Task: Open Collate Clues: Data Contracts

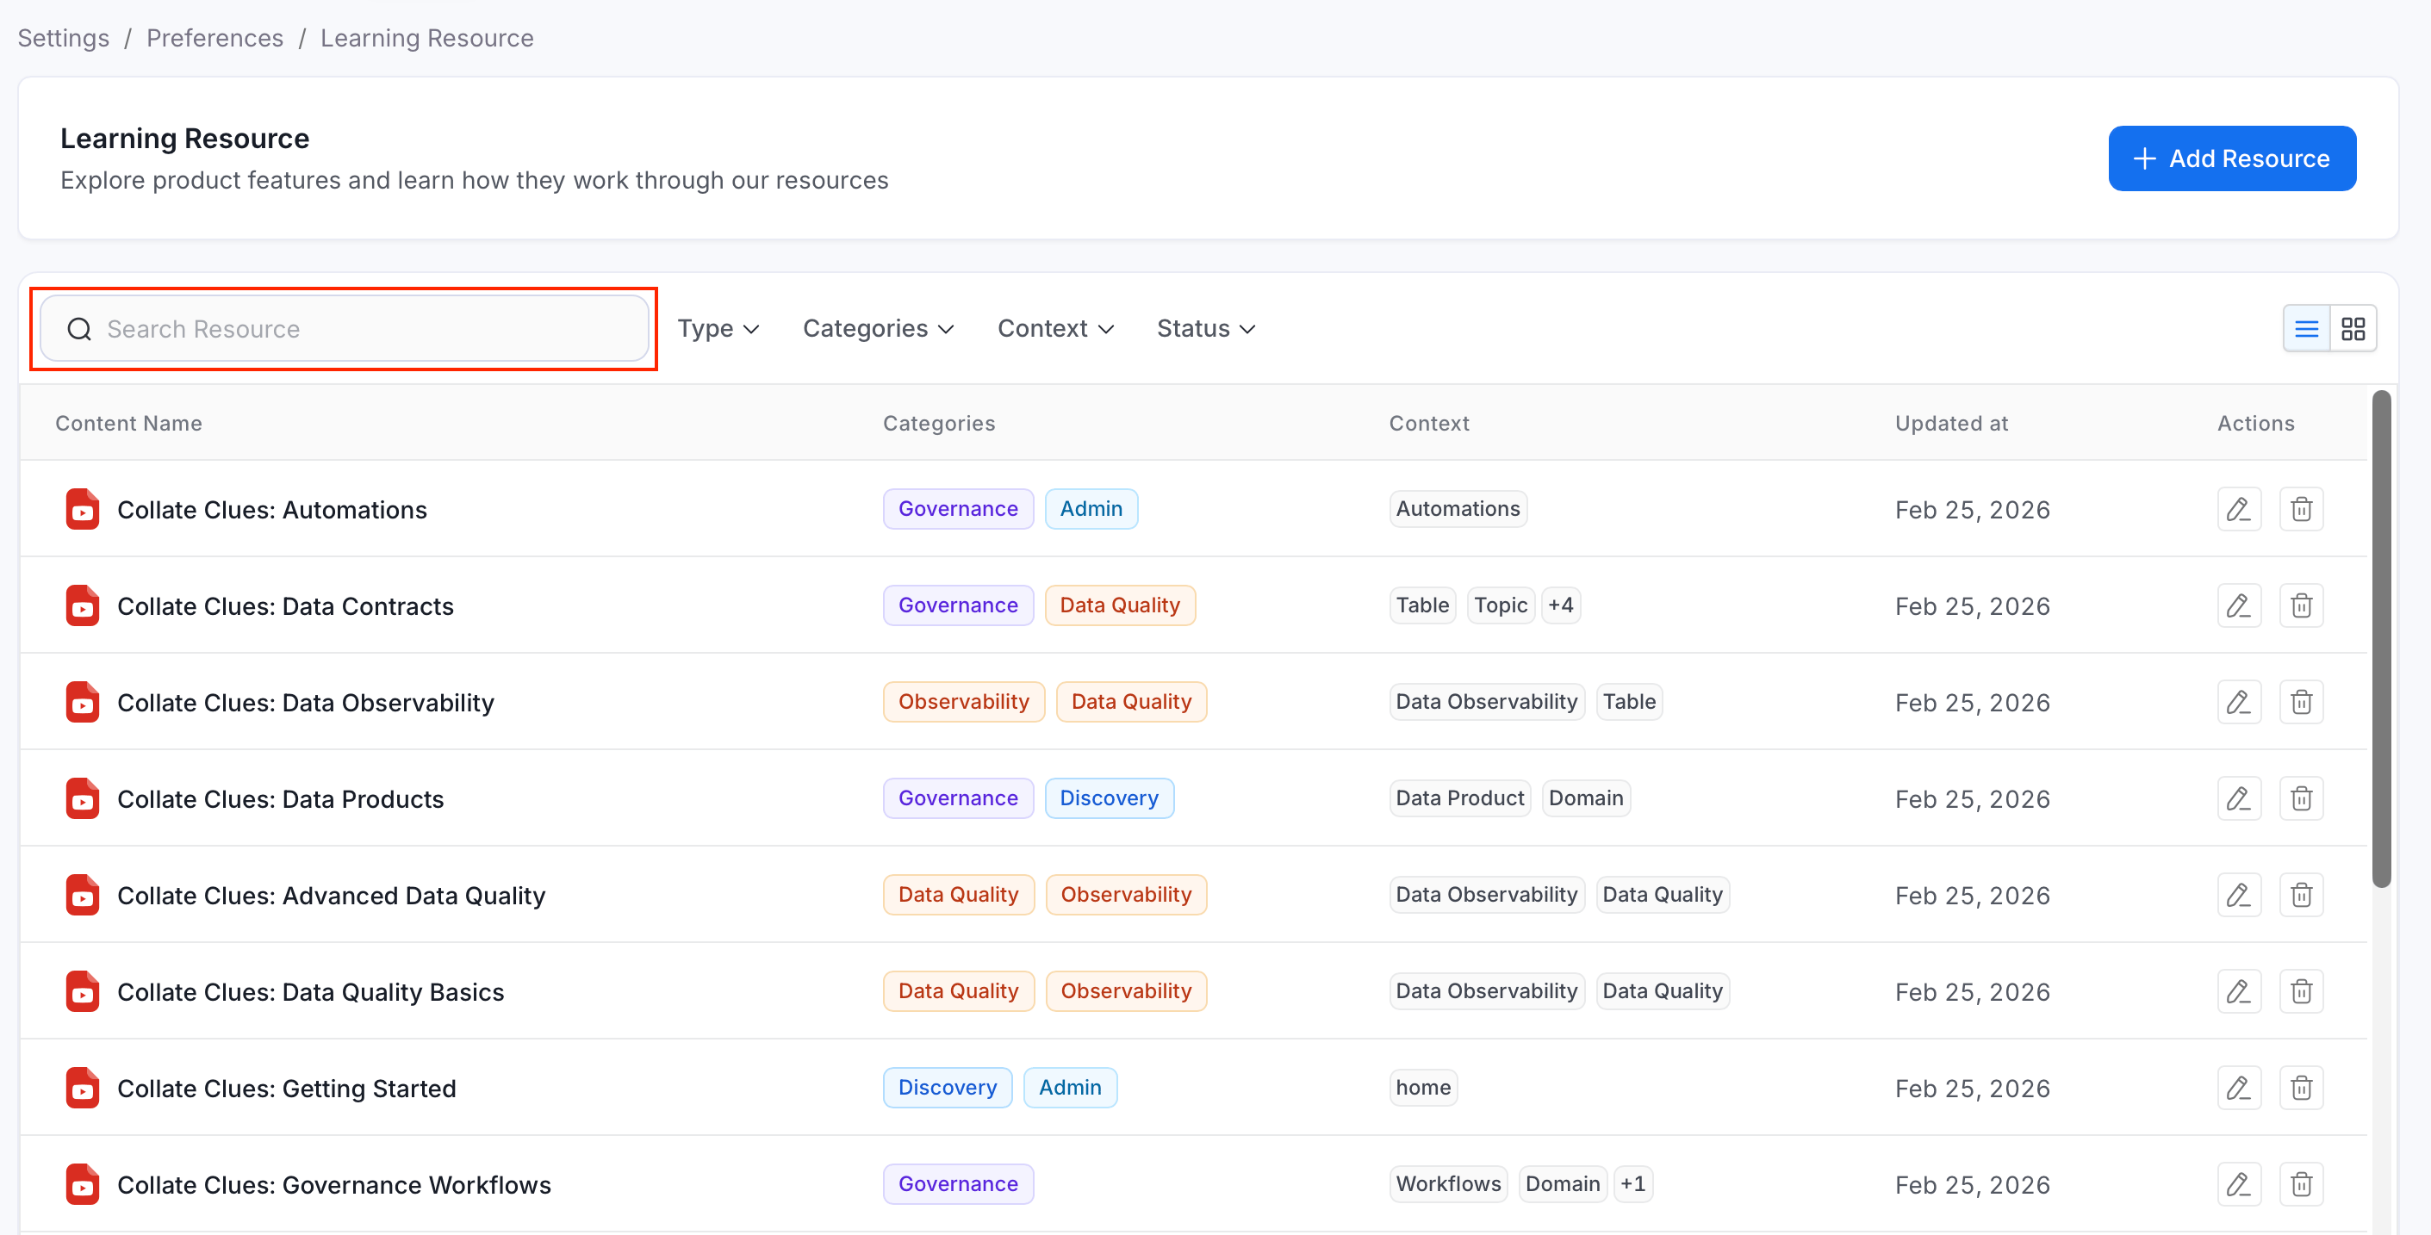Action: pos(285,605)
